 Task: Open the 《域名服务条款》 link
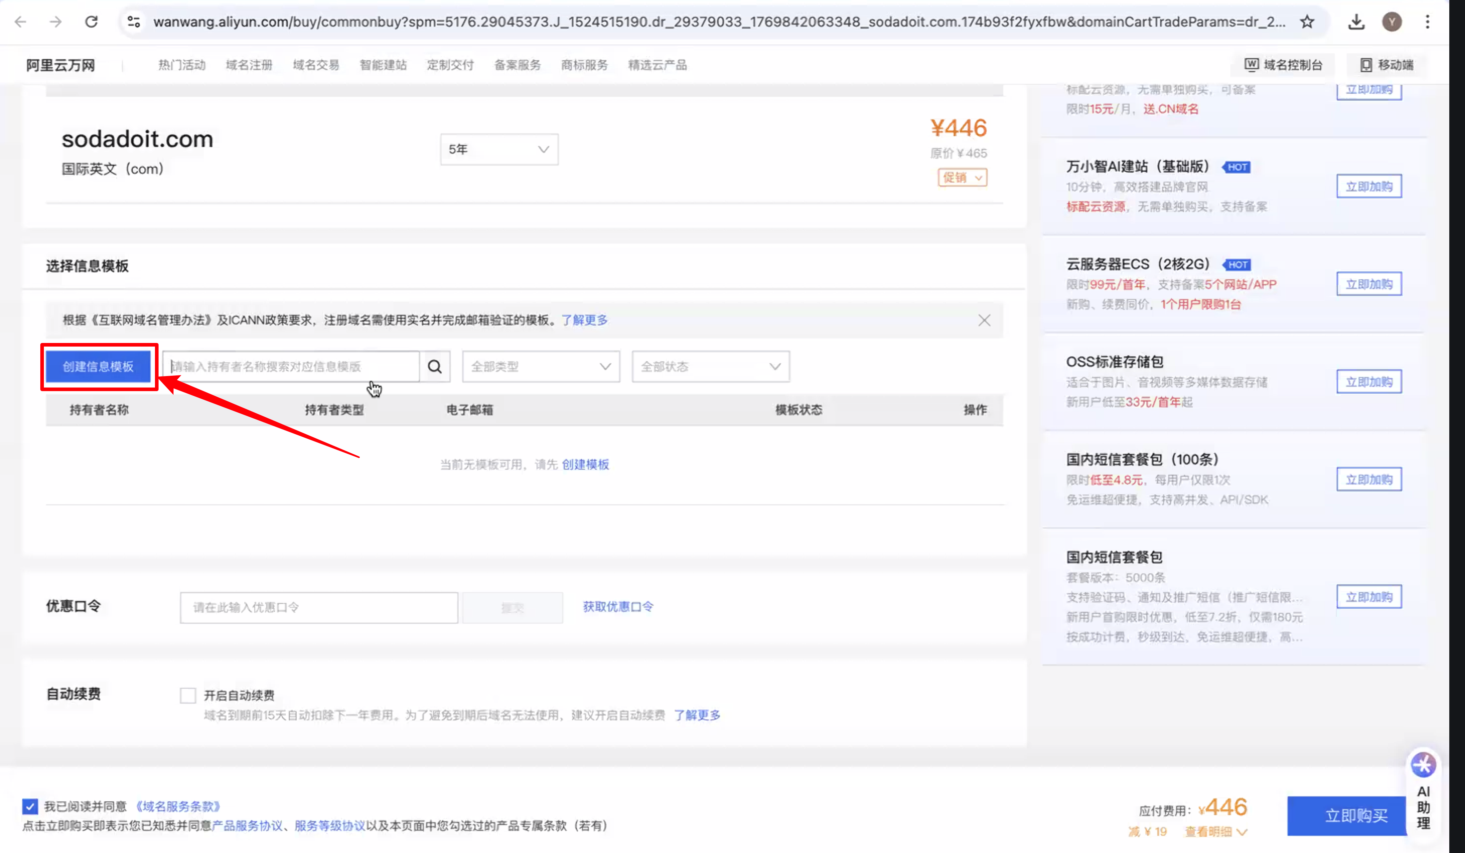[x=178, y=806]
